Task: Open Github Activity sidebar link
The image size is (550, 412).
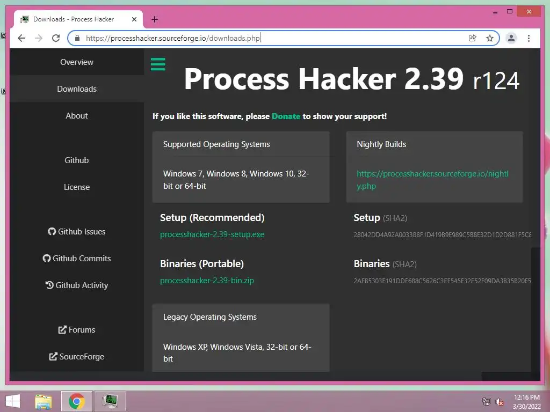Action: tap(77, 285)
